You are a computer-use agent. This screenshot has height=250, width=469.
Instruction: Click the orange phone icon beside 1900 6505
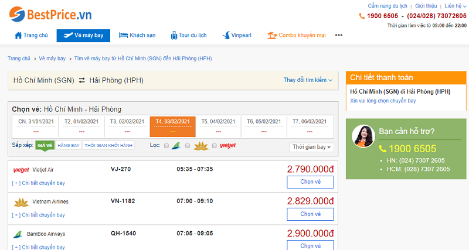[362, 16]
